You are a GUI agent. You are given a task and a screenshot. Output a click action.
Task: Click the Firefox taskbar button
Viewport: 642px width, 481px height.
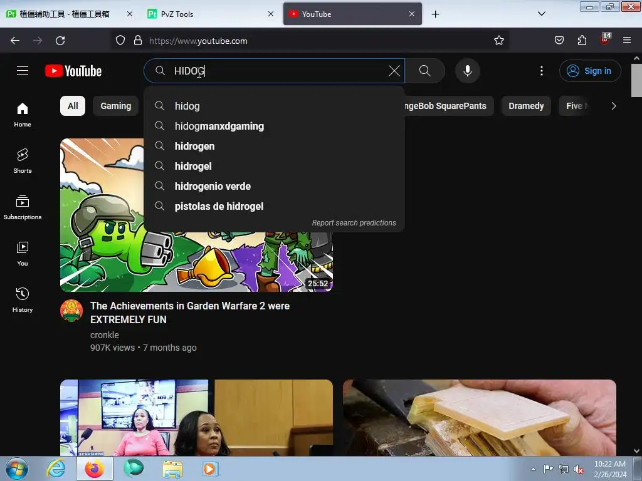coord(94,468)
